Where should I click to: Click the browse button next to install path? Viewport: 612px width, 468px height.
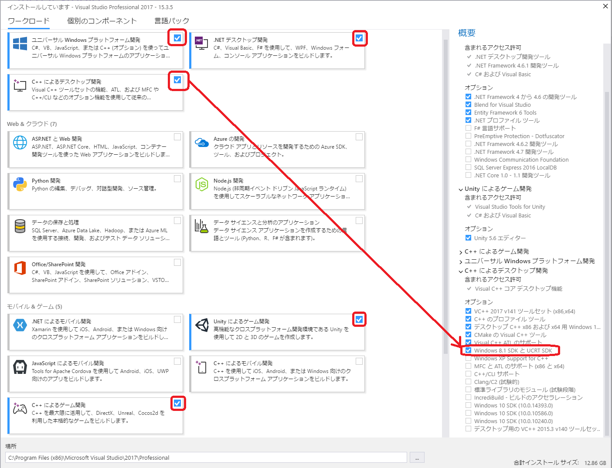[417, 458]
